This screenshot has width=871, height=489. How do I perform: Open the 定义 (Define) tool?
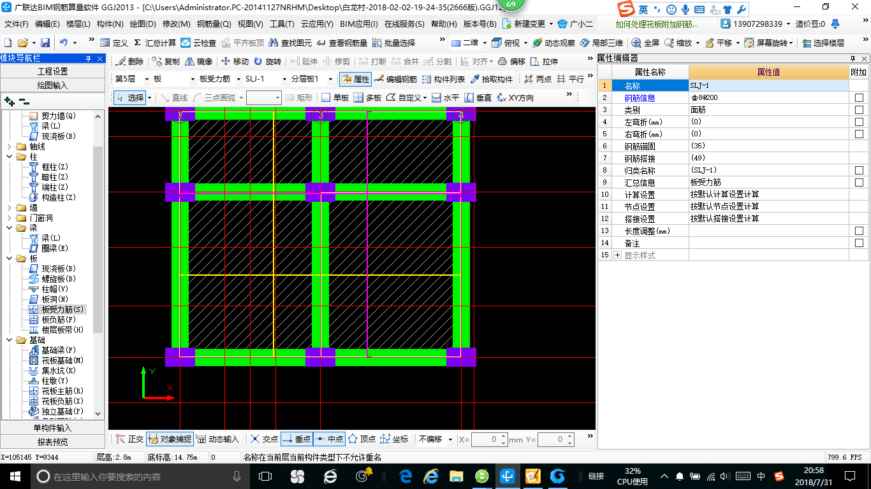coord(114,43)
